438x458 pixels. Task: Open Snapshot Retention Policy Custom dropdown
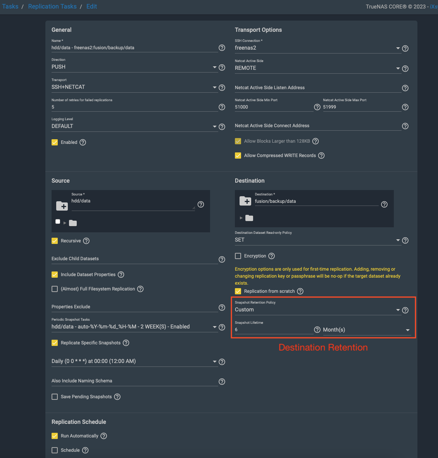[316, 310]
